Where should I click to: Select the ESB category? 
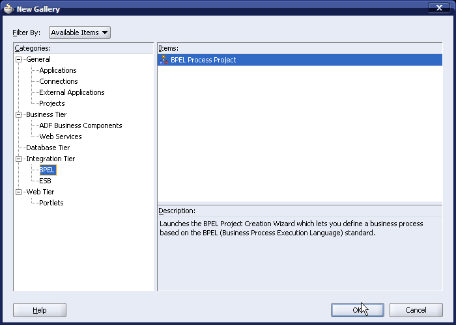coord(46,181)
